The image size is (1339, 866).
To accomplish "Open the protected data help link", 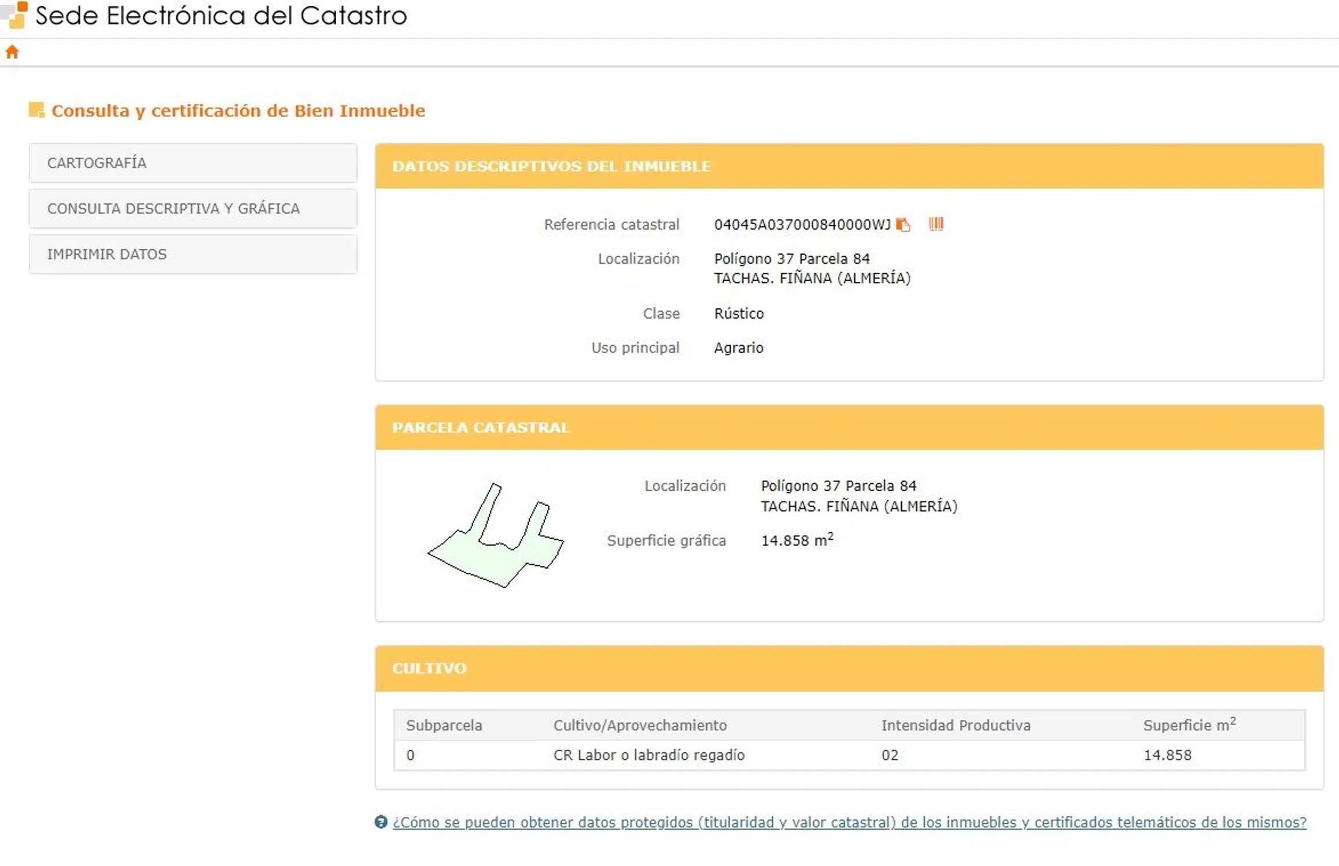I will [x=849, y=822].
